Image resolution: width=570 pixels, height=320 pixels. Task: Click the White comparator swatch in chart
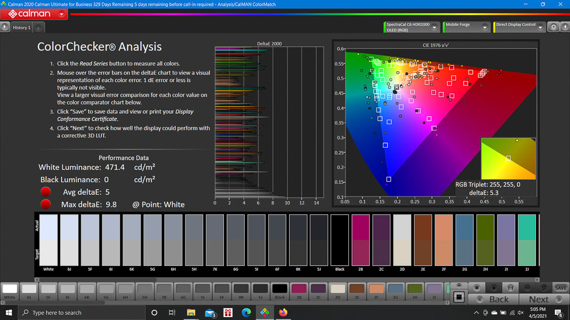point(48,240)
